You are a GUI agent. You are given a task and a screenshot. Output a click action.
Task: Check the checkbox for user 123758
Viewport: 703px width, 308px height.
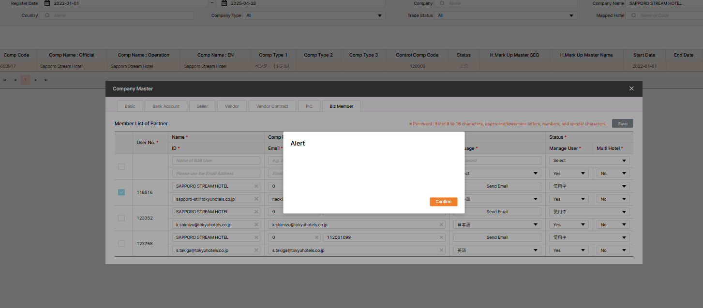121,244
